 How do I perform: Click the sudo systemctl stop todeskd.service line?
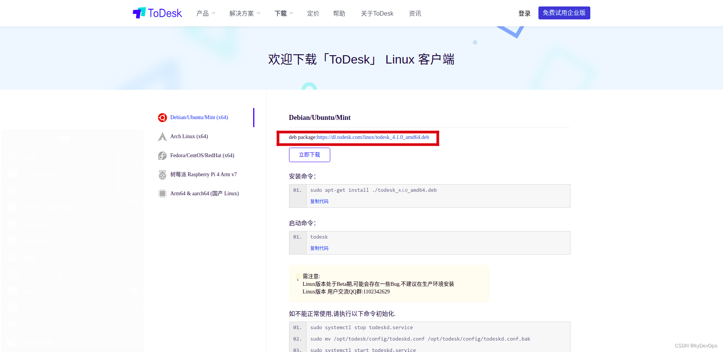[361, 328]
